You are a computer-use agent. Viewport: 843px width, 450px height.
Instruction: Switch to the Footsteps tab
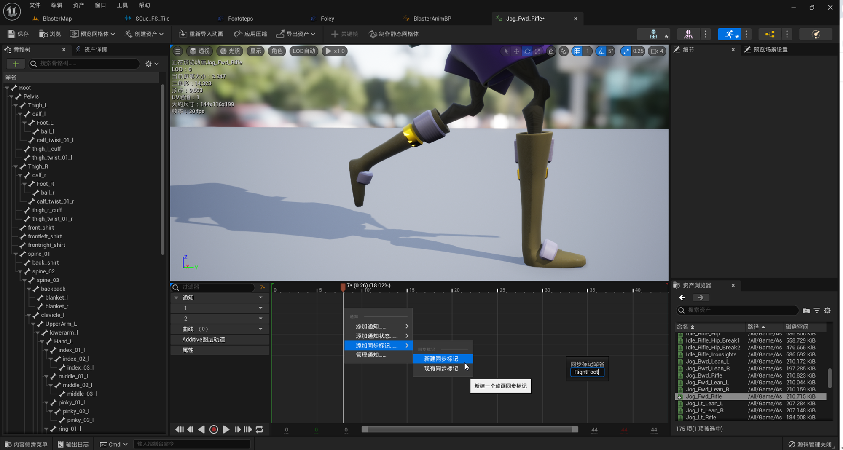pyautogui.click(x=240, y=19)
